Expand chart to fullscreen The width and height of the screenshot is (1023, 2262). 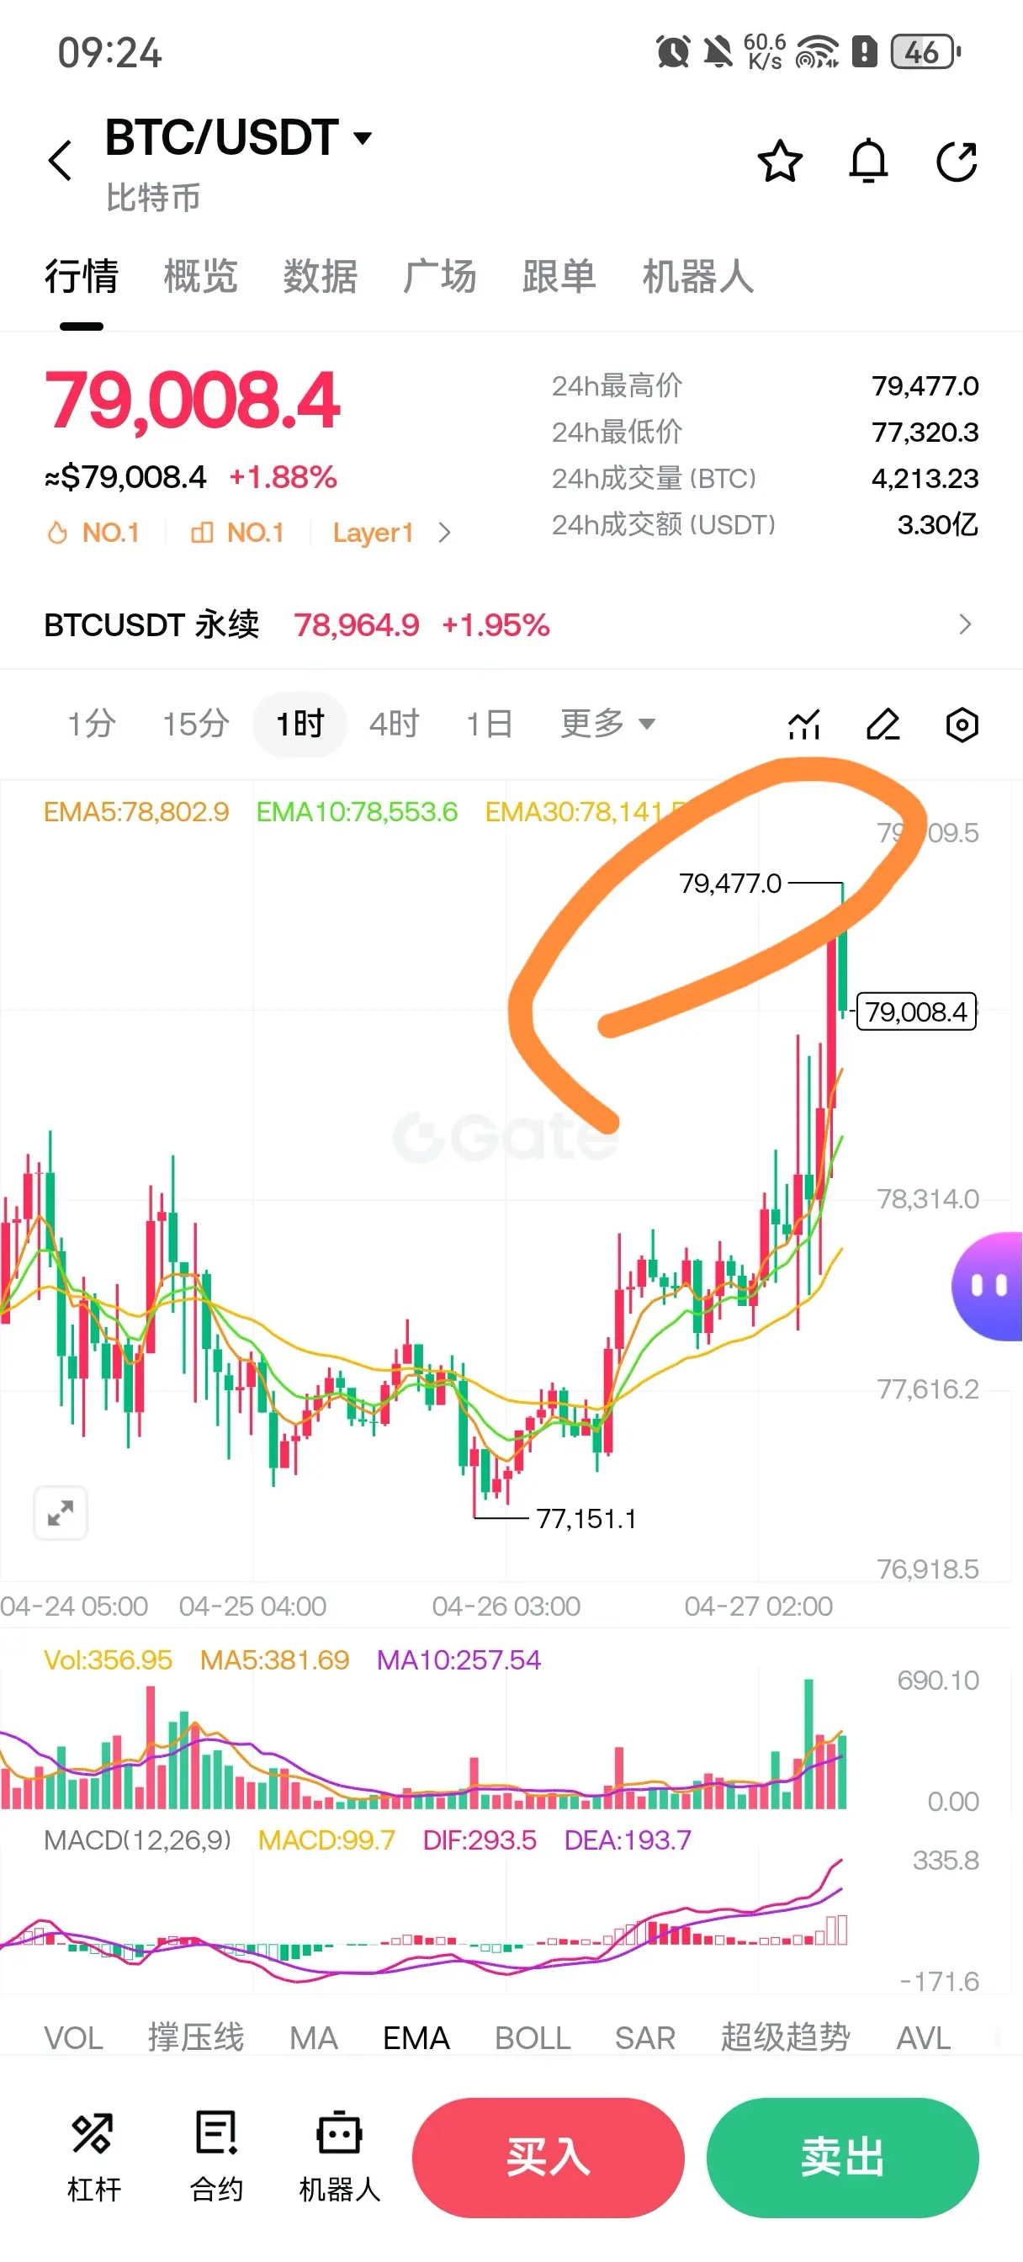[x=61, y=1513]
